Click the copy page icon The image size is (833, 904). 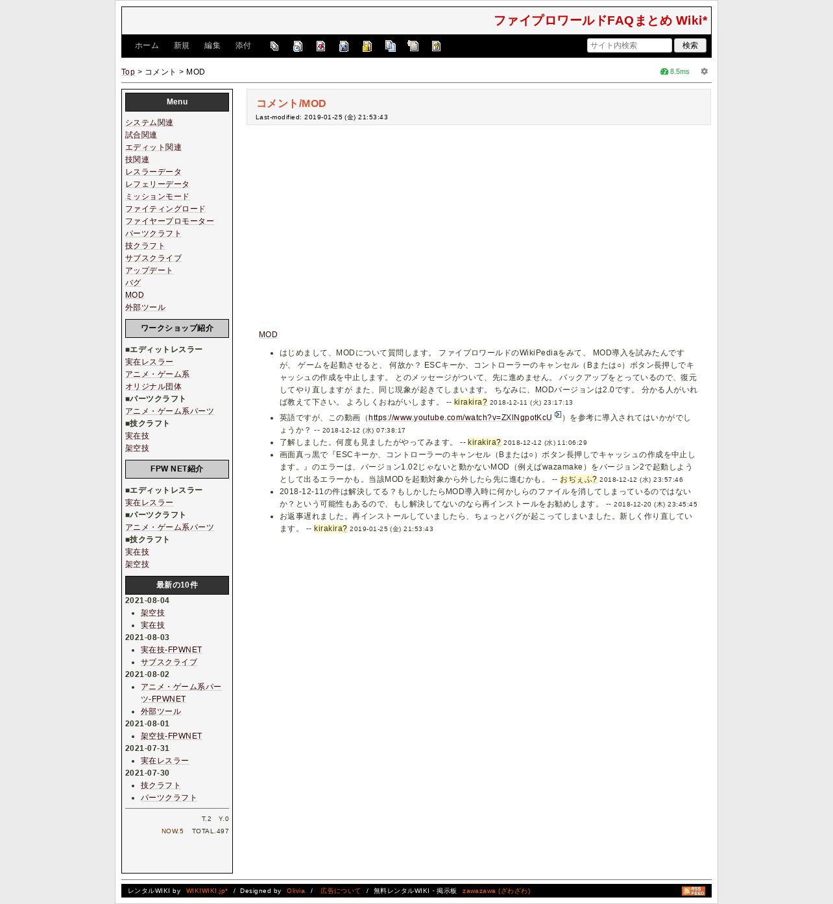click(390, 46)
